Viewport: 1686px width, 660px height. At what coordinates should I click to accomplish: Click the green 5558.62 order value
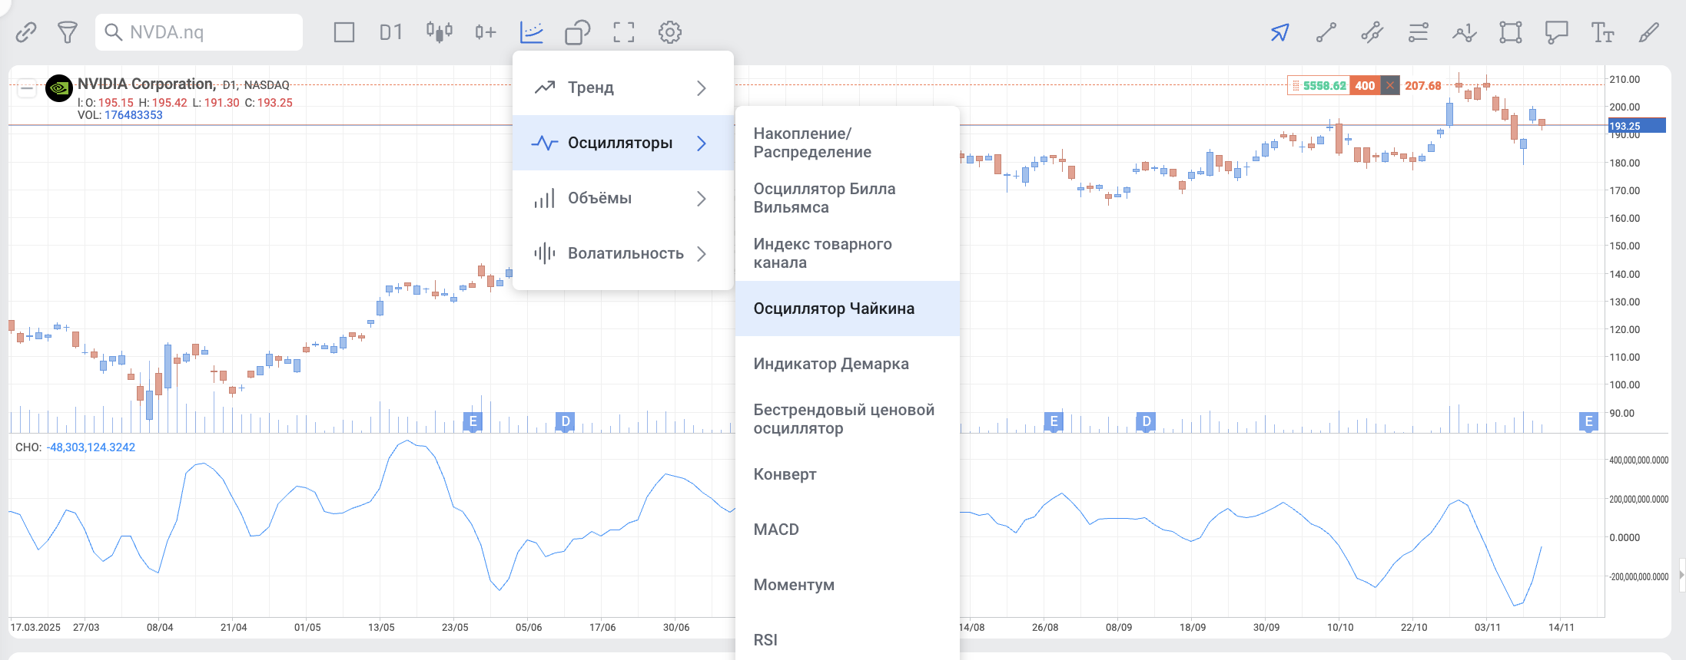[x=1324, y=86]
